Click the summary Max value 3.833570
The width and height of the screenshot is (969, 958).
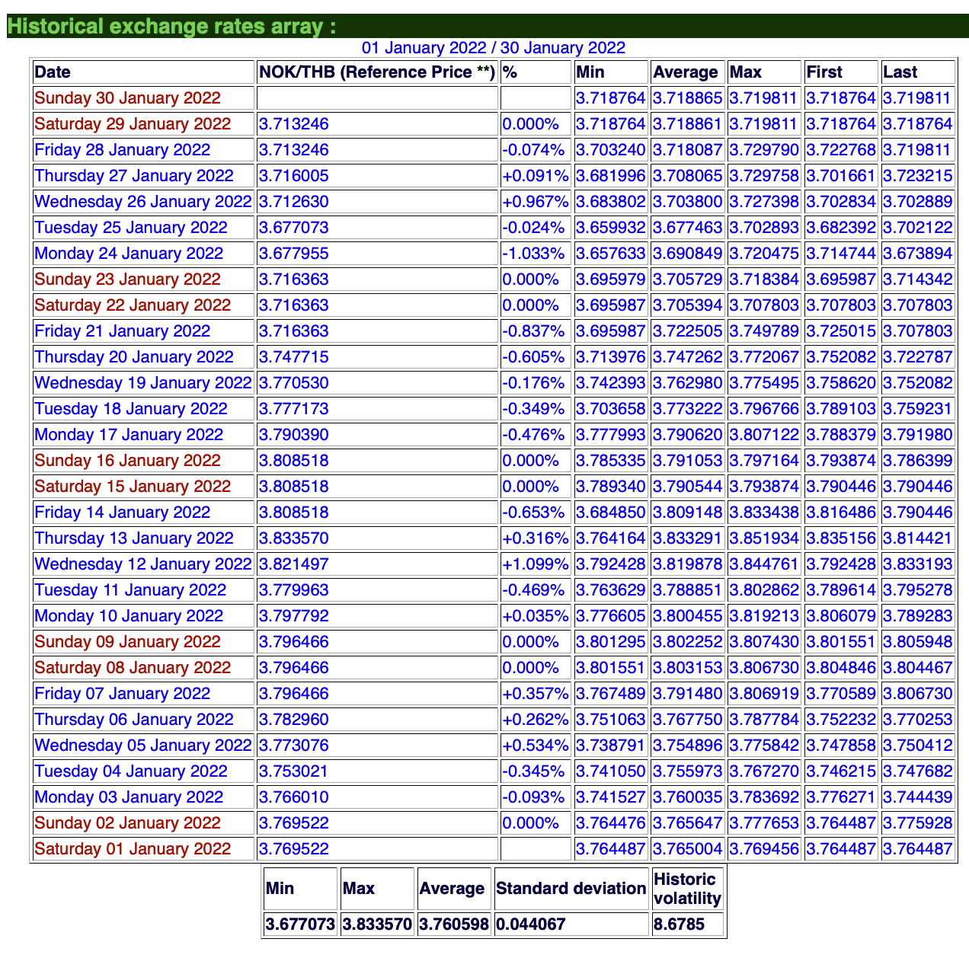coord(377,924)
